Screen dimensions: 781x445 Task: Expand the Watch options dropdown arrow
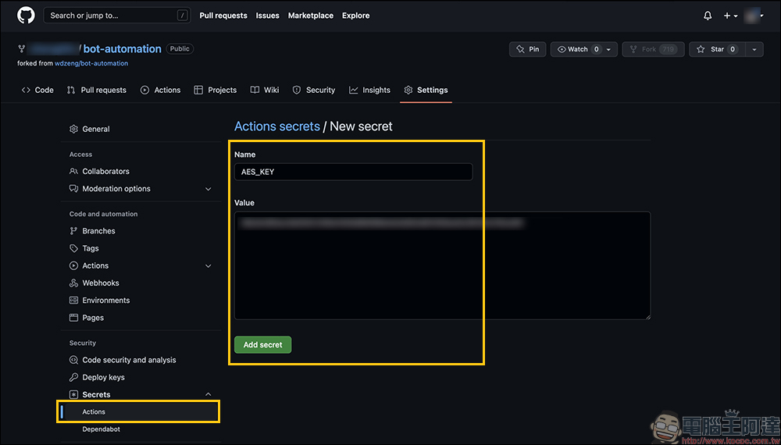609,49
